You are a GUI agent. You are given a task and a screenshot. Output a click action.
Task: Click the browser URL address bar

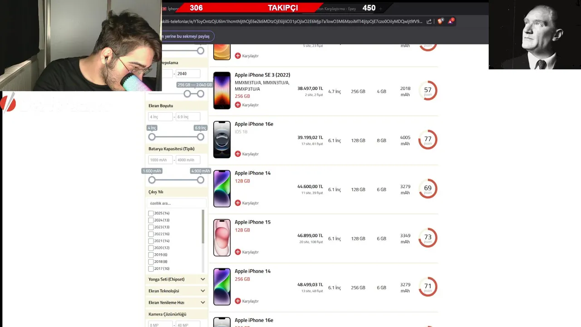click(291, 21)
